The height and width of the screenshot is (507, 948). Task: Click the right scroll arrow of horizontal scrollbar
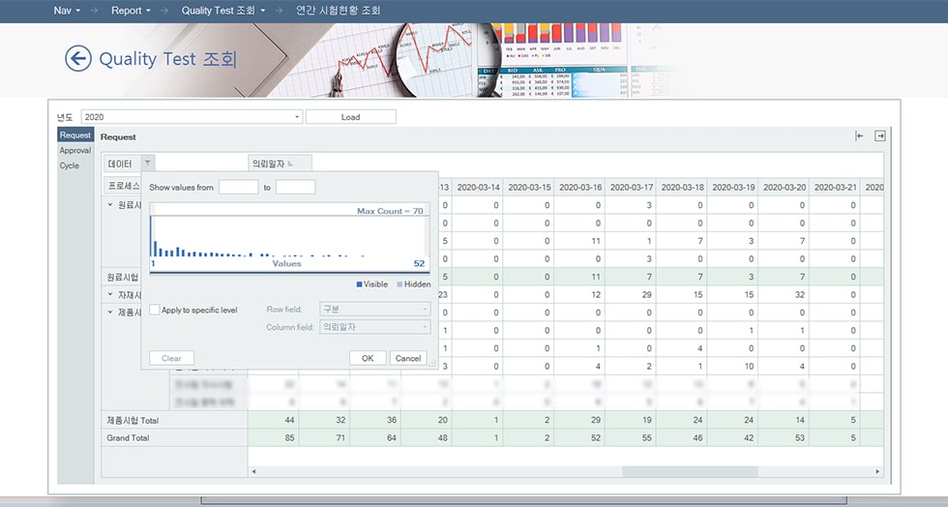tap(877, 471)
